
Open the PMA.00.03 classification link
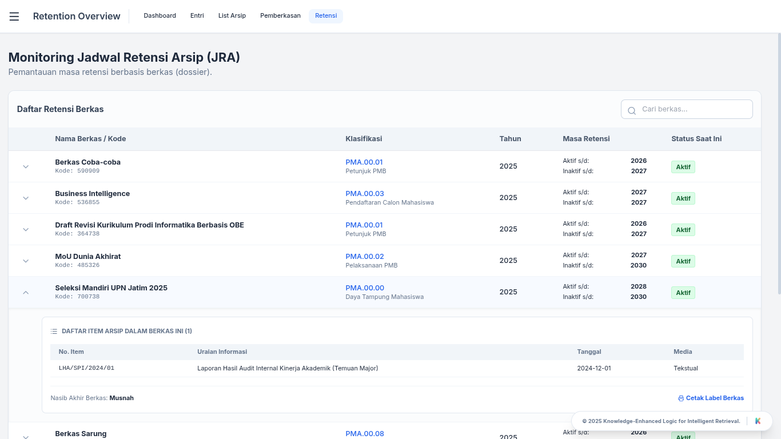point(365,194)
